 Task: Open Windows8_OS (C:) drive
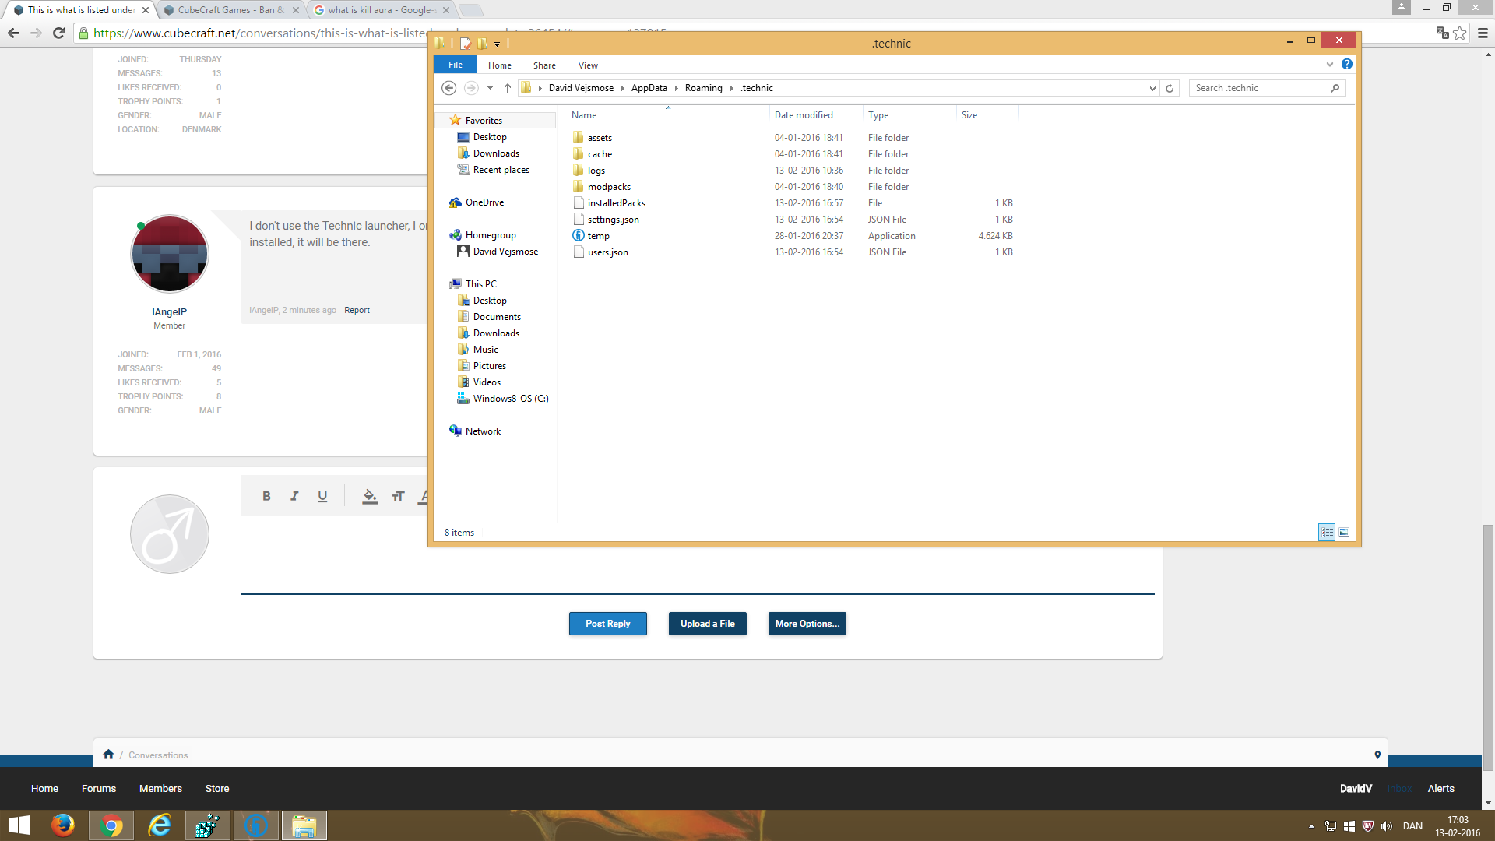click(x=511, y=399)
